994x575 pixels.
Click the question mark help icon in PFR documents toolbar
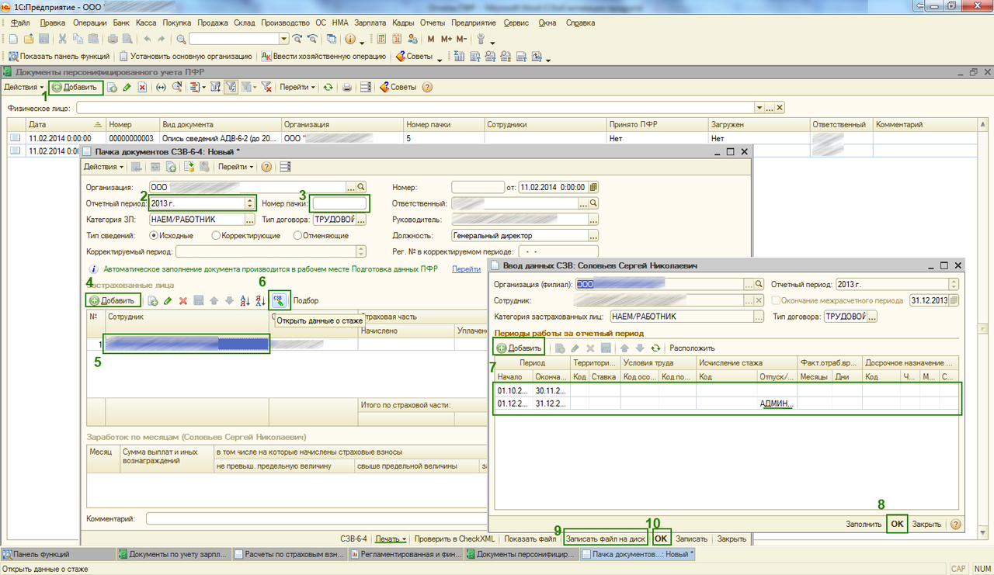tap(426, 88)
